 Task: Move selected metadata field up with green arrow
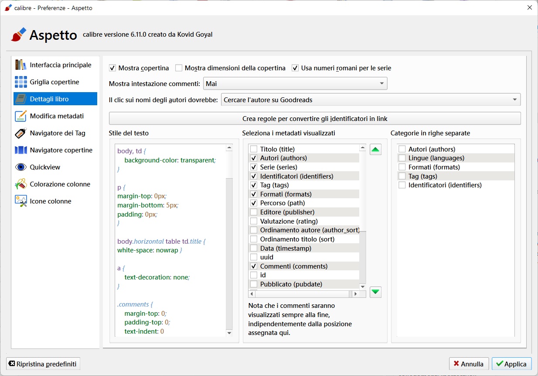375,150
